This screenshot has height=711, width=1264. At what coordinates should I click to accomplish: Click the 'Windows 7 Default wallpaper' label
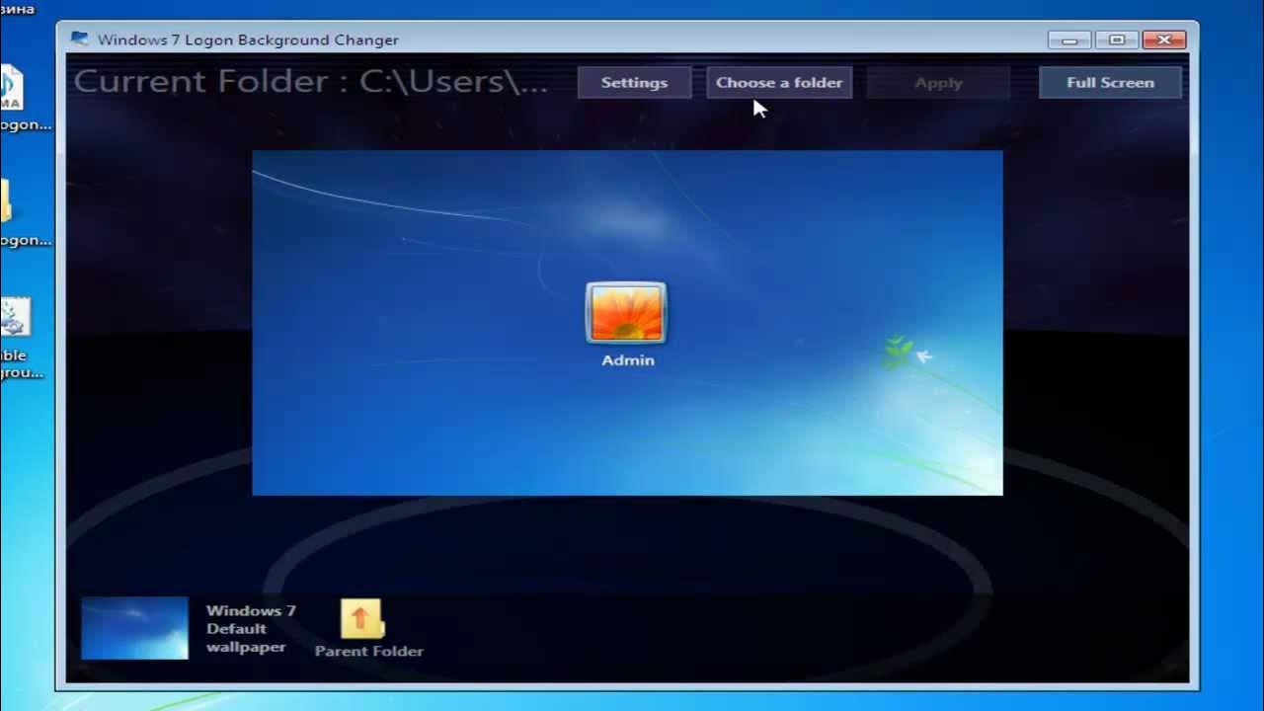(251, 629)
